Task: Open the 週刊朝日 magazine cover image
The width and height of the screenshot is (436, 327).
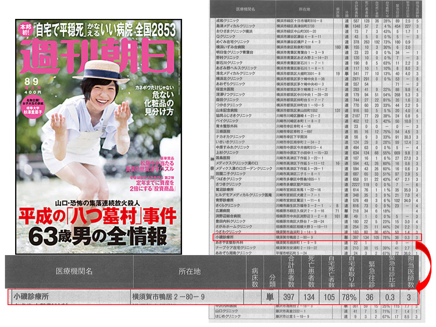Action: pyautogui.click(x=98, y=137)
